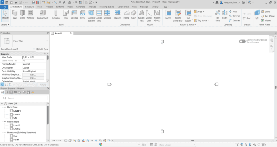Select the Room tool

(168, 15)
